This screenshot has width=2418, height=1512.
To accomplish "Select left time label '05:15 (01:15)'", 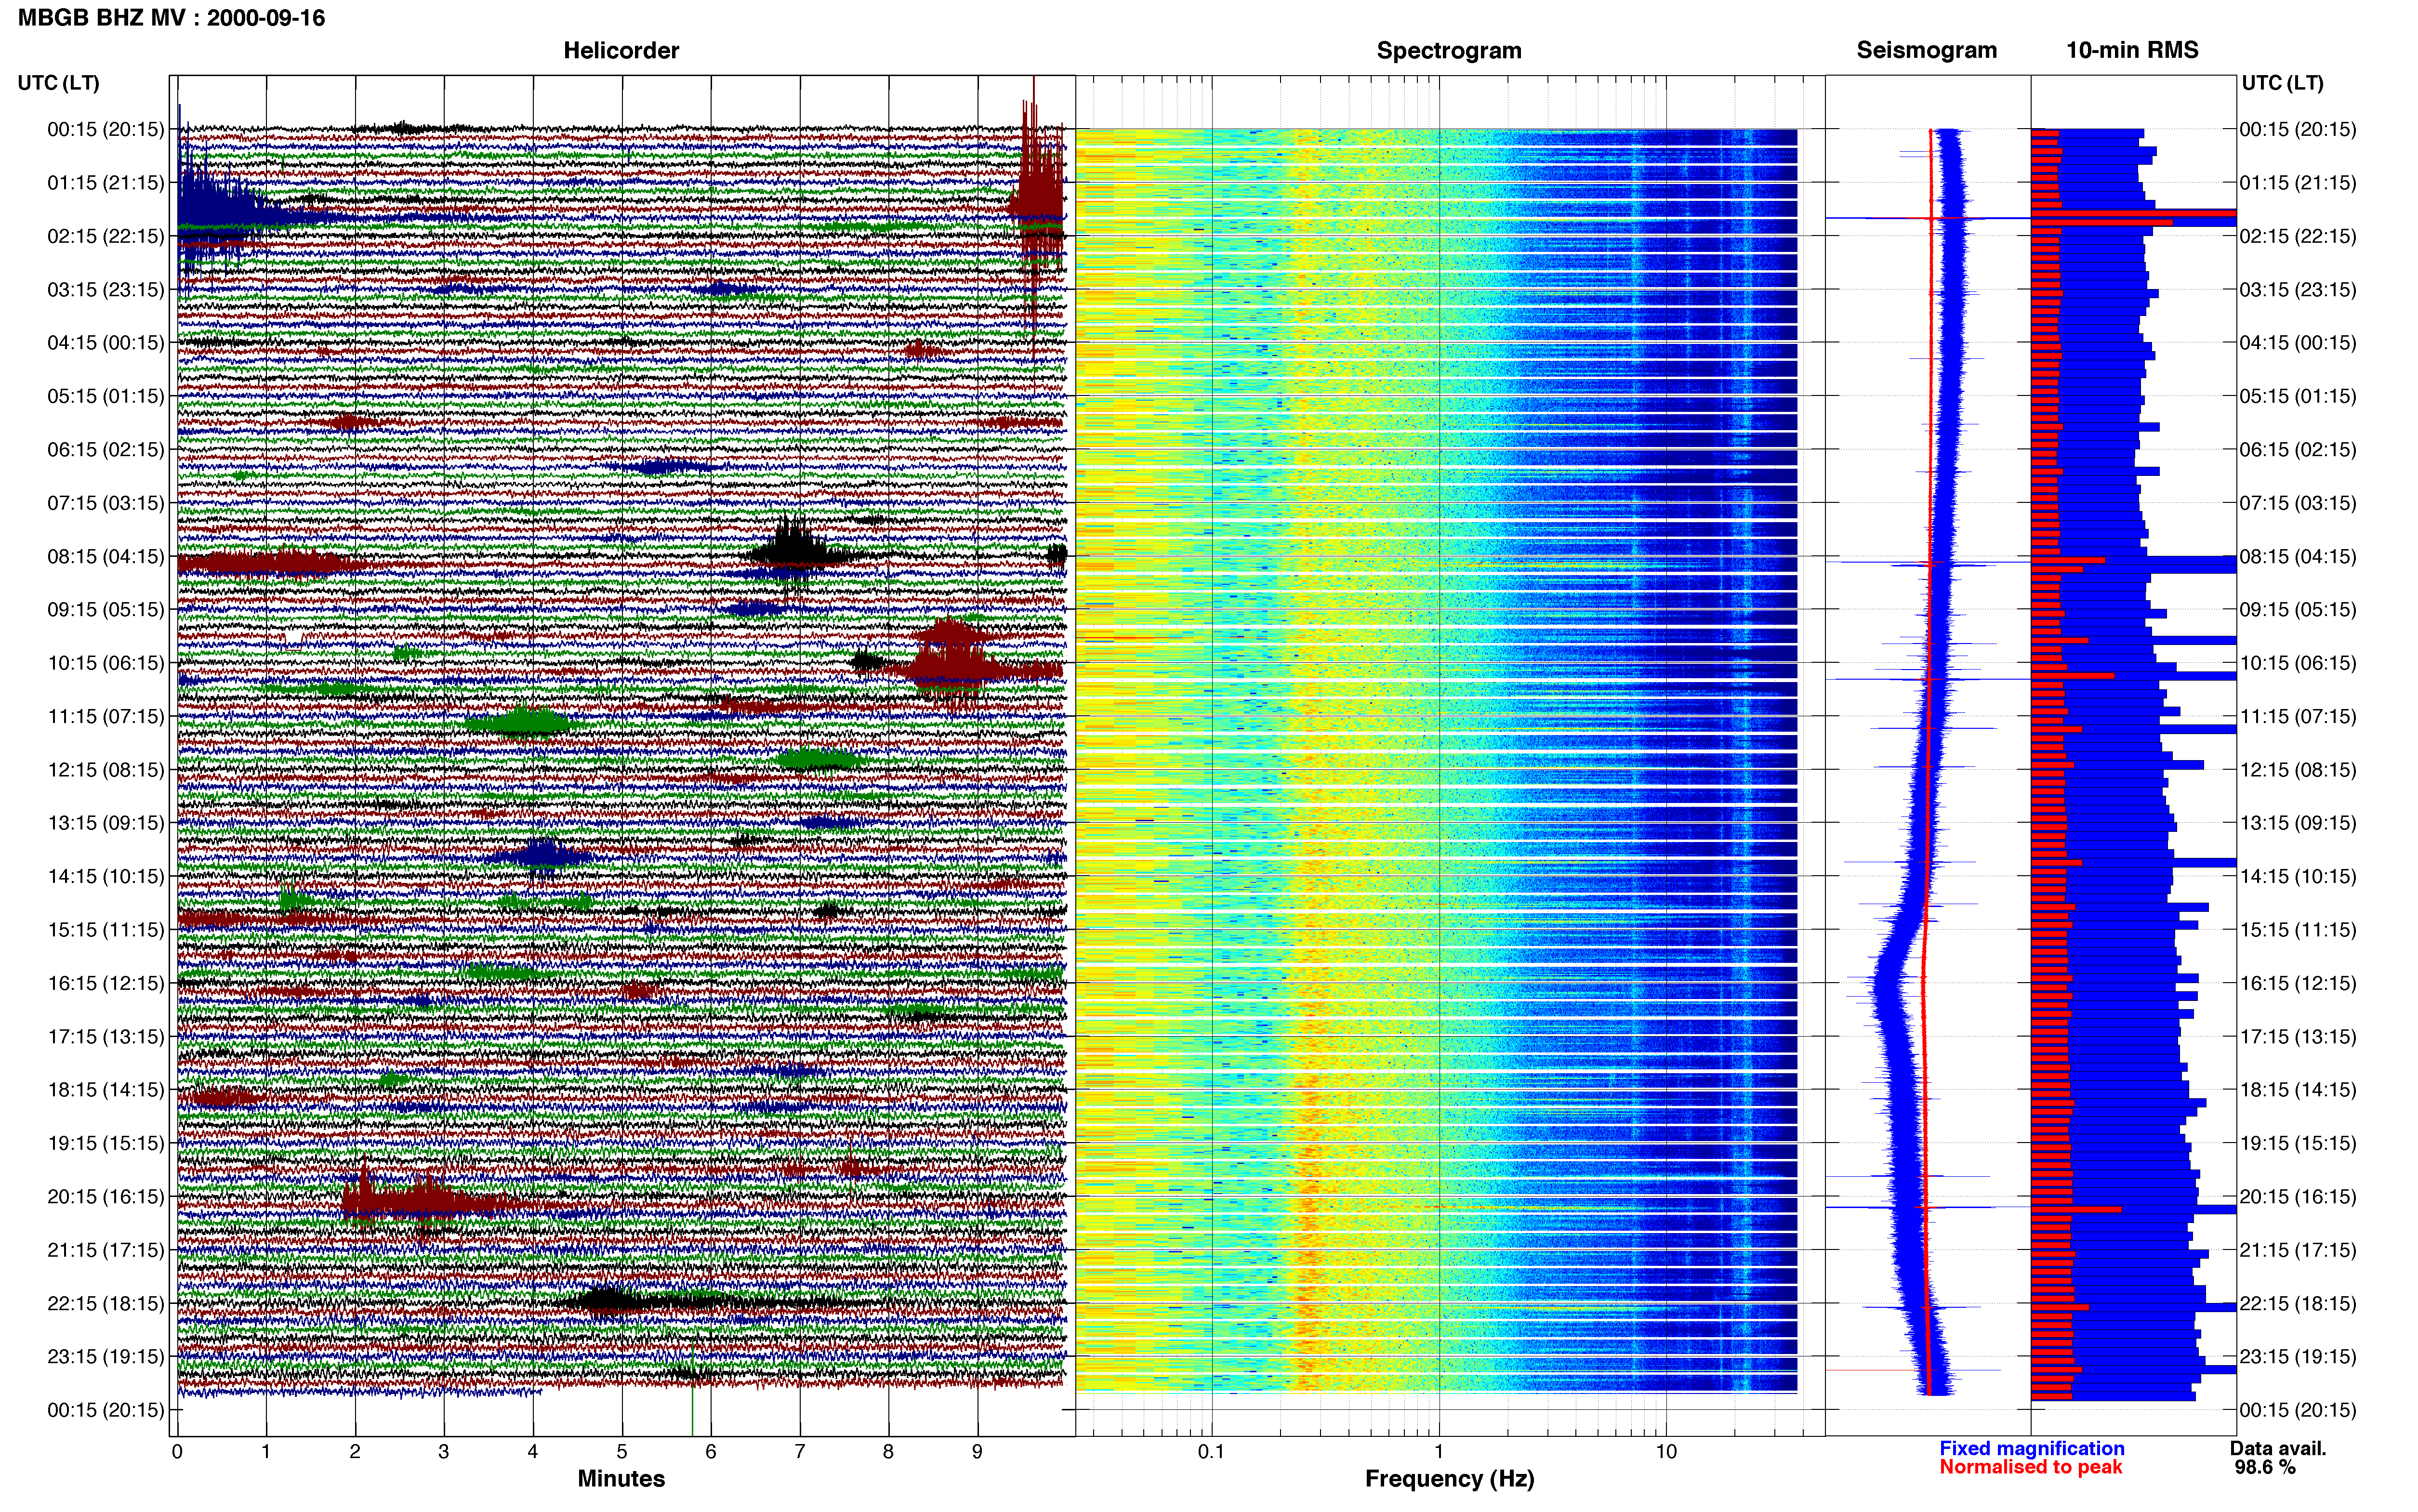I will point(106,396).
